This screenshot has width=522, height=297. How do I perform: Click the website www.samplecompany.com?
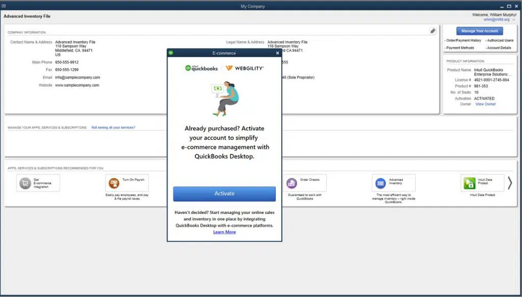coord(77,85)
